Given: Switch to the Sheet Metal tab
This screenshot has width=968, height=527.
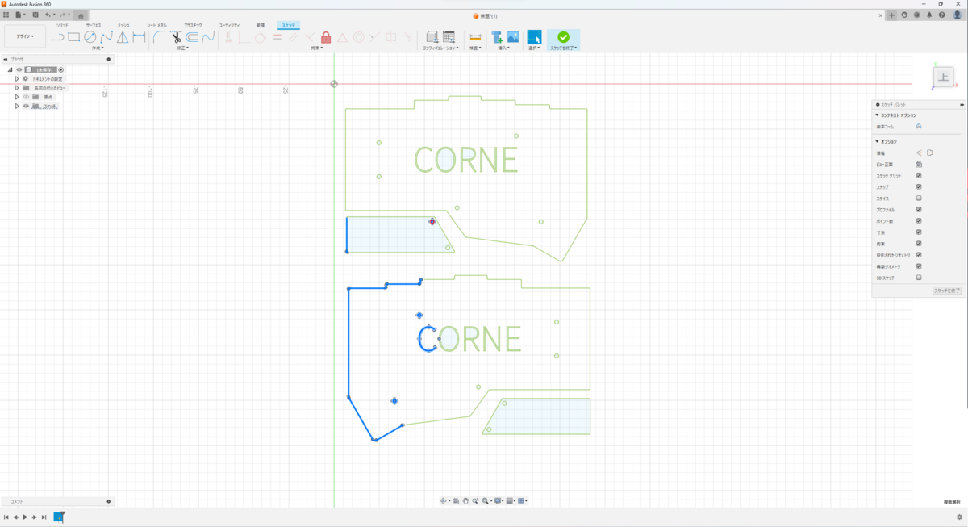Looking at the screenshot, I should pyautogui.click(x=156, y=25).
